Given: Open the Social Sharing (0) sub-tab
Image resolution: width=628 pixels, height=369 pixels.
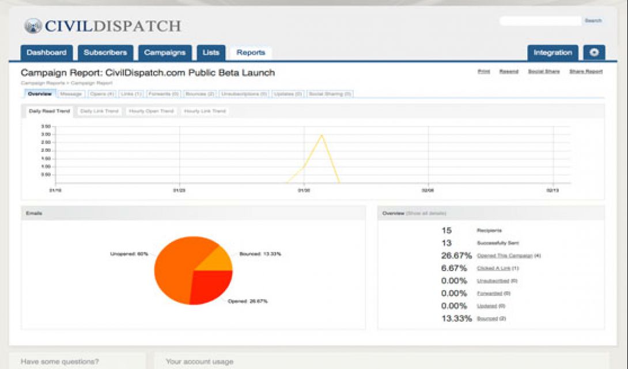Looking at the screenshot, I should pos(330,94).
